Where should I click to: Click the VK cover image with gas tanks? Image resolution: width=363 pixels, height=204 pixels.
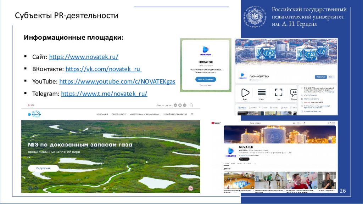(x=286, y=52)
